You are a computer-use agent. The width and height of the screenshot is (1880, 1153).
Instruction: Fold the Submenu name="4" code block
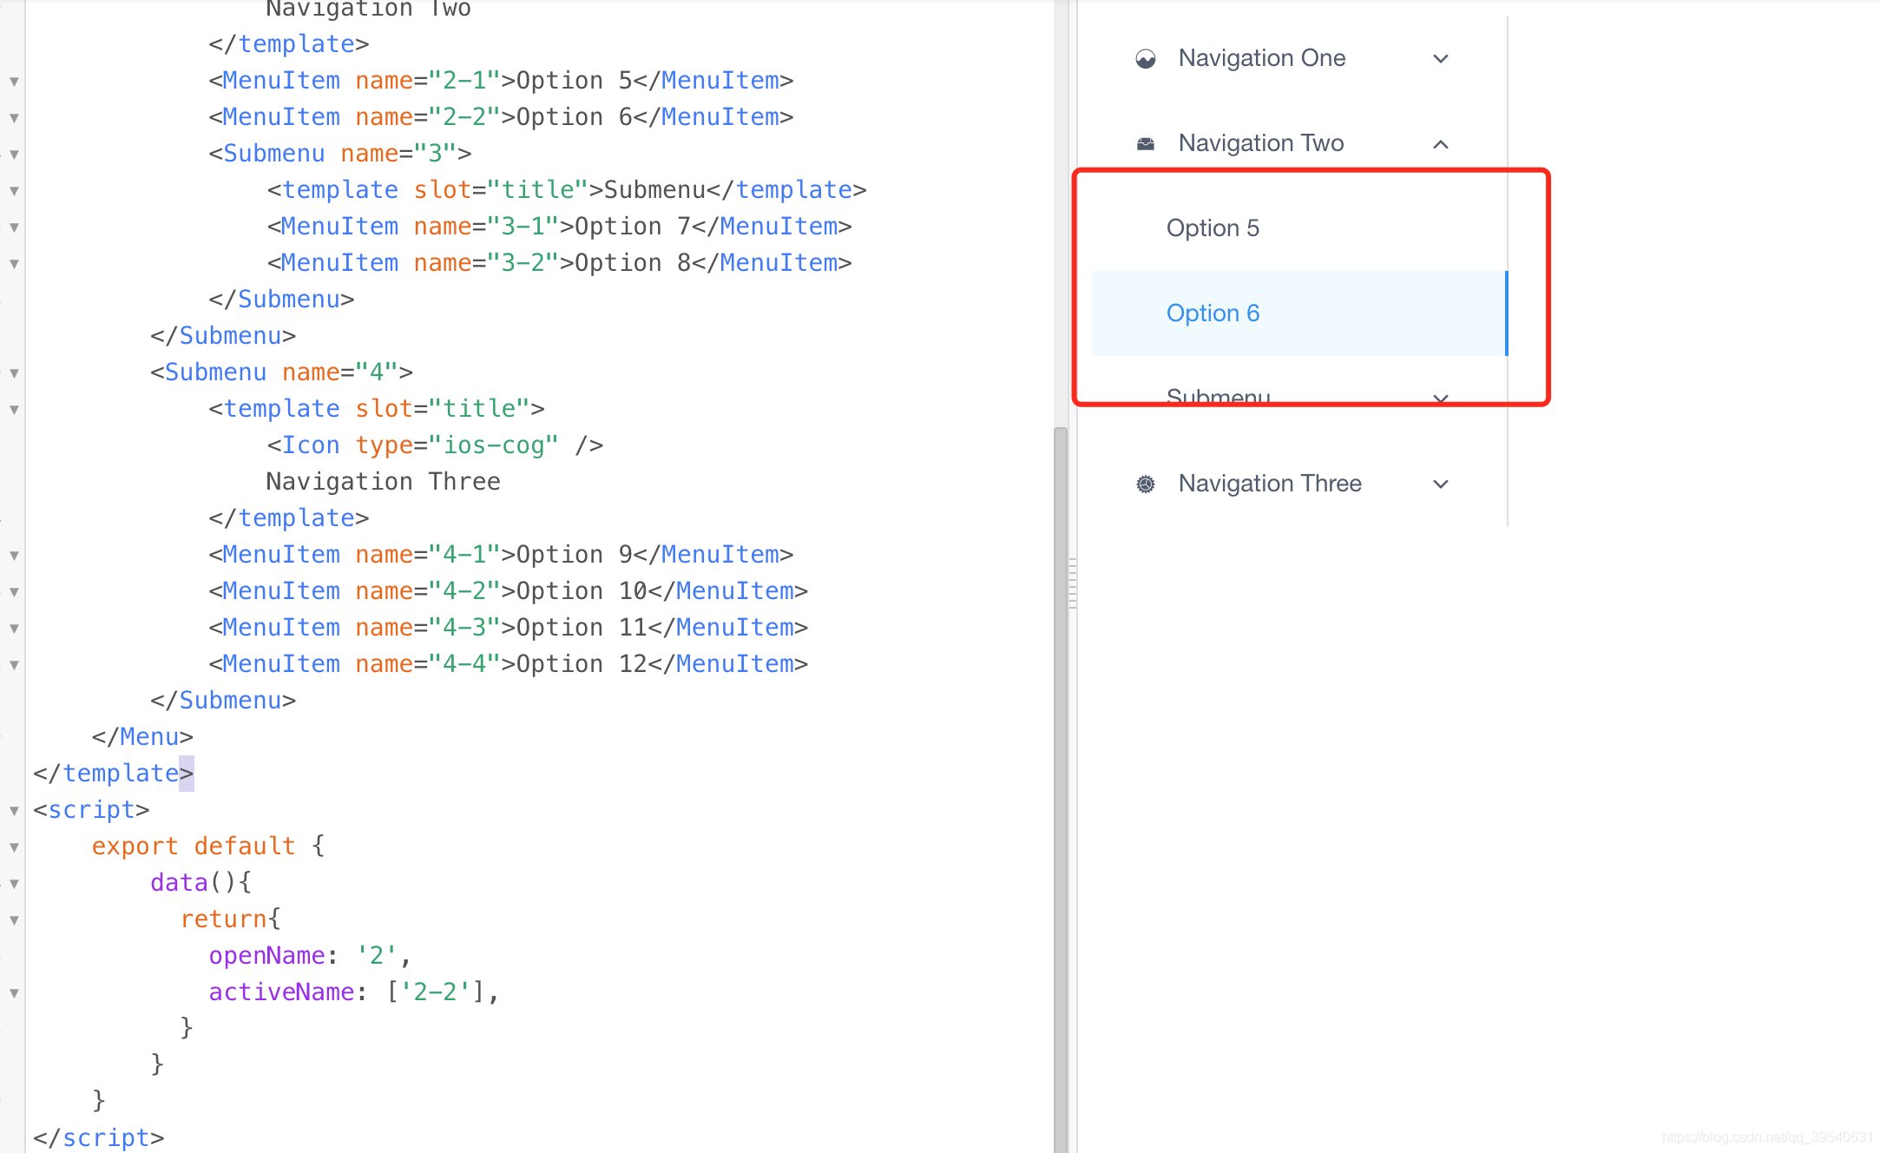coord(14,373)
